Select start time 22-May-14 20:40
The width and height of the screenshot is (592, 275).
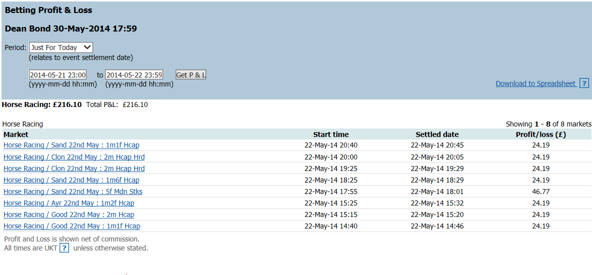click(x=331, y=145)
